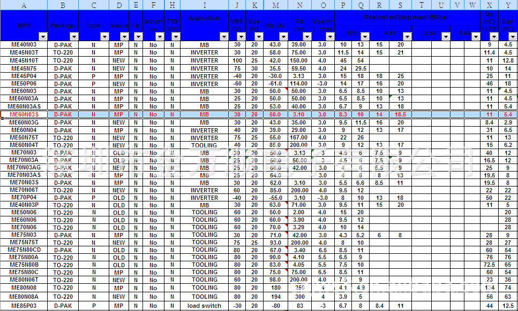Select column A header
The height and width of the screenshot is (311, 518).
(x=24, y=5)
